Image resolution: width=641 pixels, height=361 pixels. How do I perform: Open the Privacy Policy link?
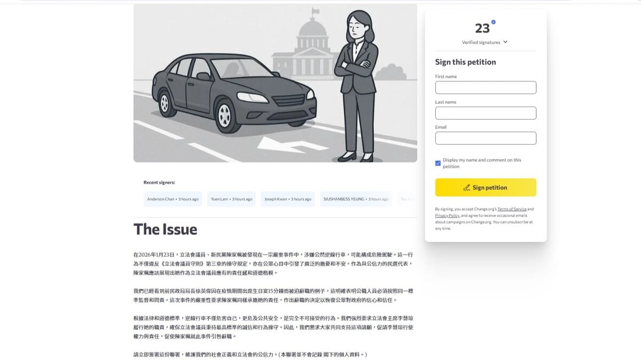tap(447, 216)
